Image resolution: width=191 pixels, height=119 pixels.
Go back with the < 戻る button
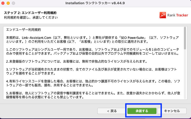click(x=112, y=111)
